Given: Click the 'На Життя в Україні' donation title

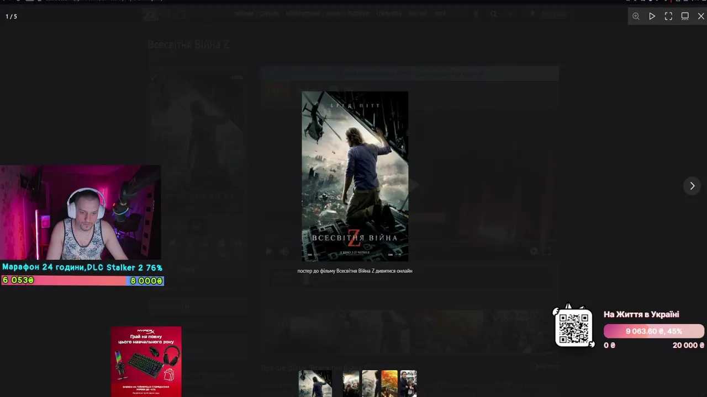Looking at the screenshot, I should pyautogui.click(x=641, y=314).
